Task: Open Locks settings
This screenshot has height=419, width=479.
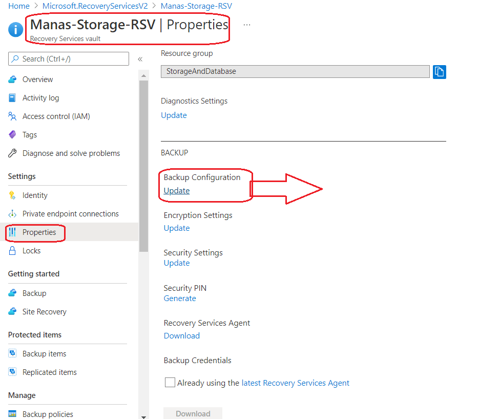Action: click(x=31, y=250)
